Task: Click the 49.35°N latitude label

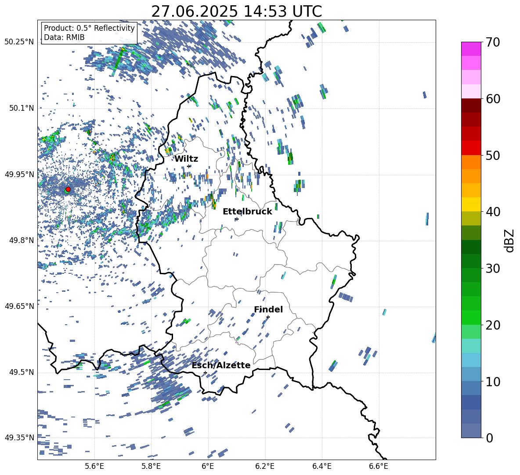Action: pos(19,438)
